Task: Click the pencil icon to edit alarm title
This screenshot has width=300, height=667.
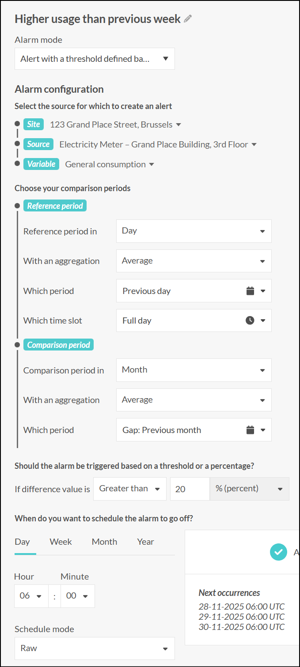Action: point(188,19)
